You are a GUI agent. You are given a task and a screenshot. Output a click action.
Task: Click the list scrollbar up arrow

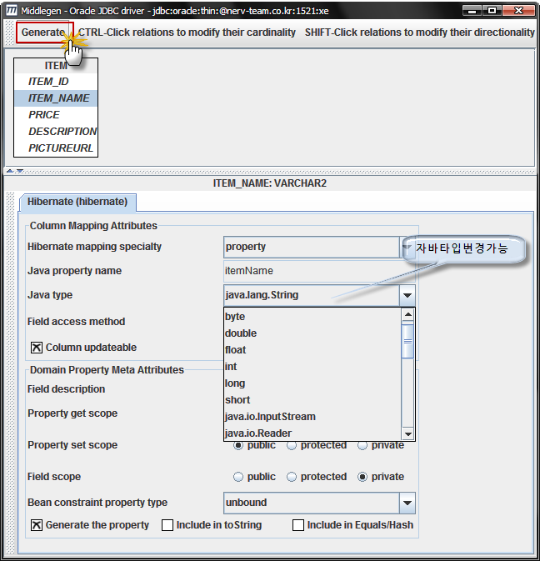pyautogui.click(x=407, y=314)
